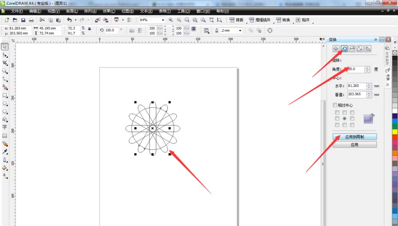Switch to Position transform in 变换 docker
The height and width of the screenshot is (226, 398).
(336, 48)
